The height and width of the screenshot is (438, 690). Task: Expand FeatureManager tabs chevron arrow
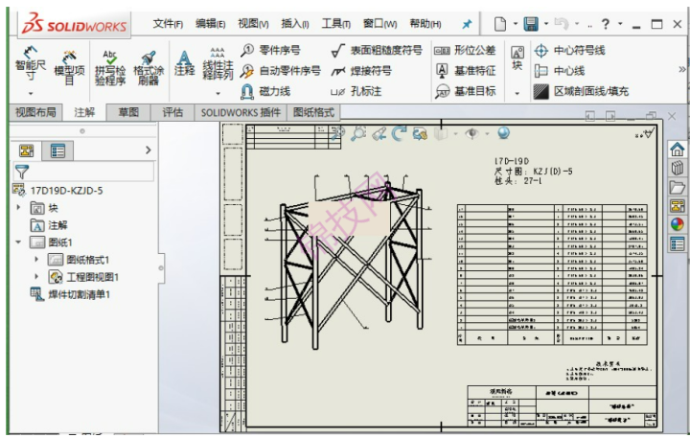pos(149,150)
